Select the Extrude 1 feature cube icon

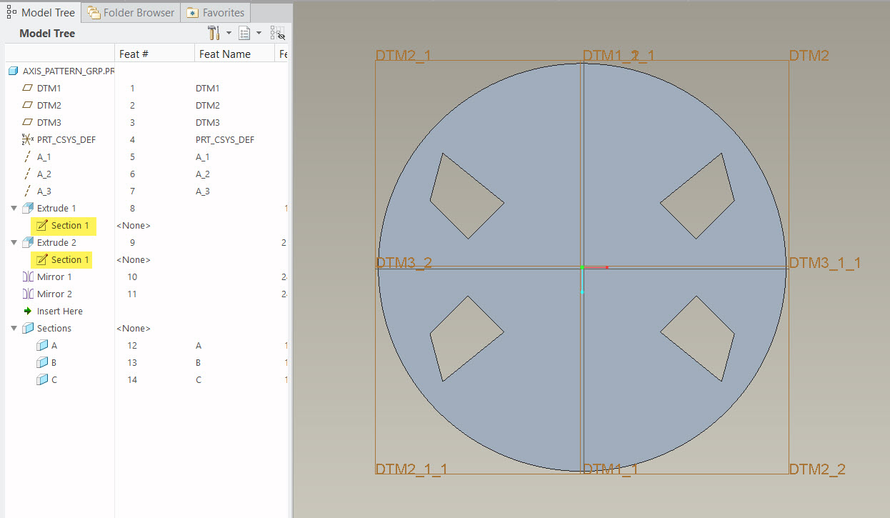[27, 207]
